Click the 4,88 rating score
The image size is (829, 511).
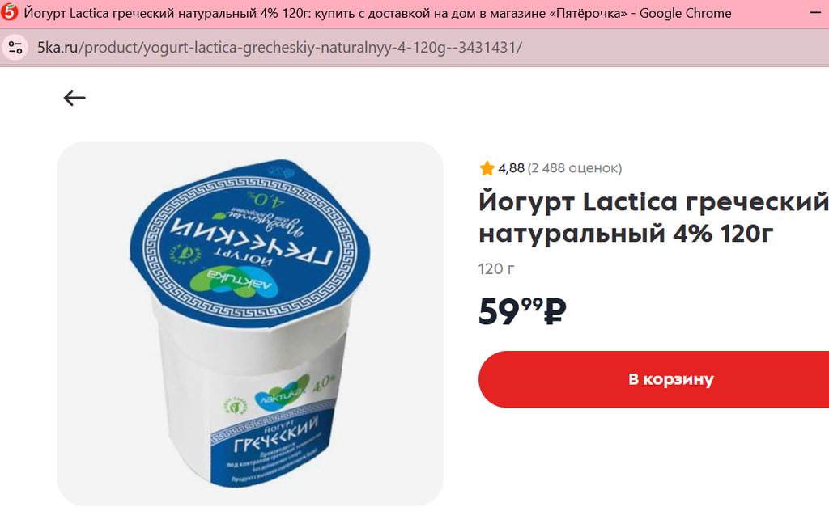pos(511,168)
